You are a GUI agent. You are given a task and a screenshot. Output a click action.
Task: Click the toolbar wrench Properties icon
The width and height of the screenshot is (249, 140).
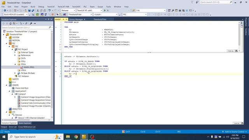[173, 10]
